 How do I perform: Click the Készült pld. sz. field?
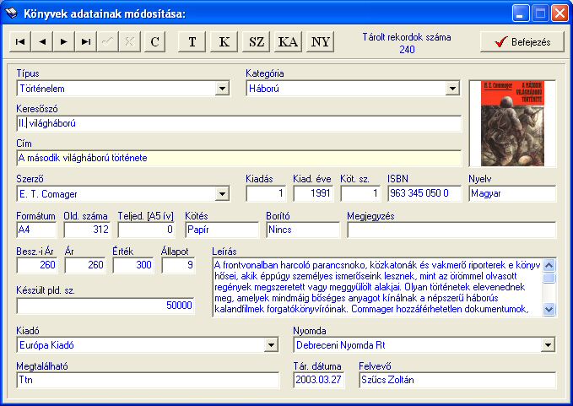(x=105, y=306)
